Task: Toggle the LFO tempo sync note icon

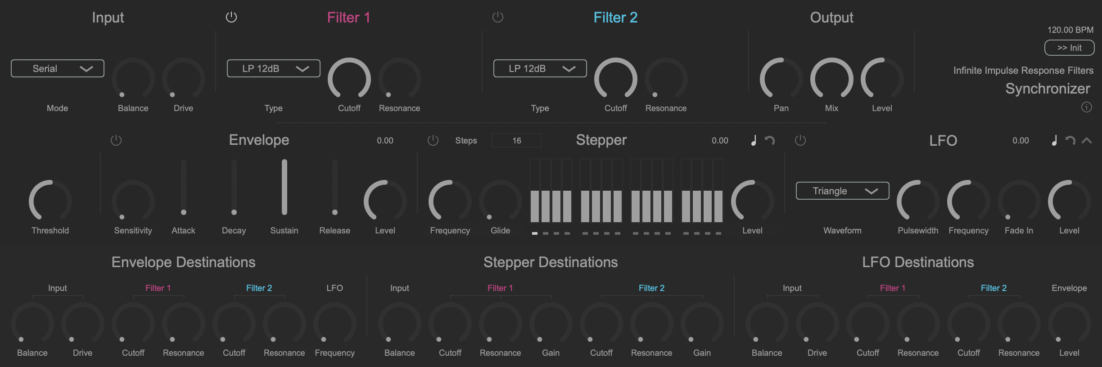Action: coord(1054,141)
